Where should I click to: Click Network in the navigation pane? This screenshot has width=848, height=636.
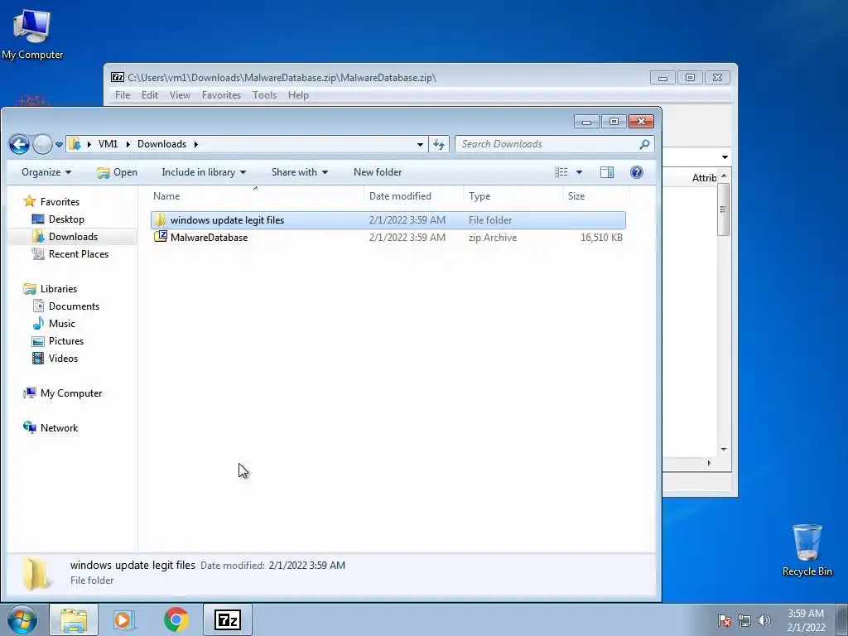click(x=59, y=428)
